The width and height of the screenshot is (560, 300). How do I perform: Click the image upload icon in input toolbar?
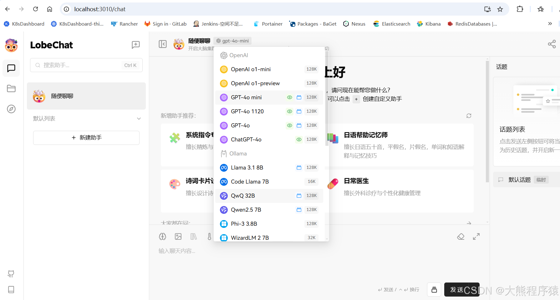(178, 237)
